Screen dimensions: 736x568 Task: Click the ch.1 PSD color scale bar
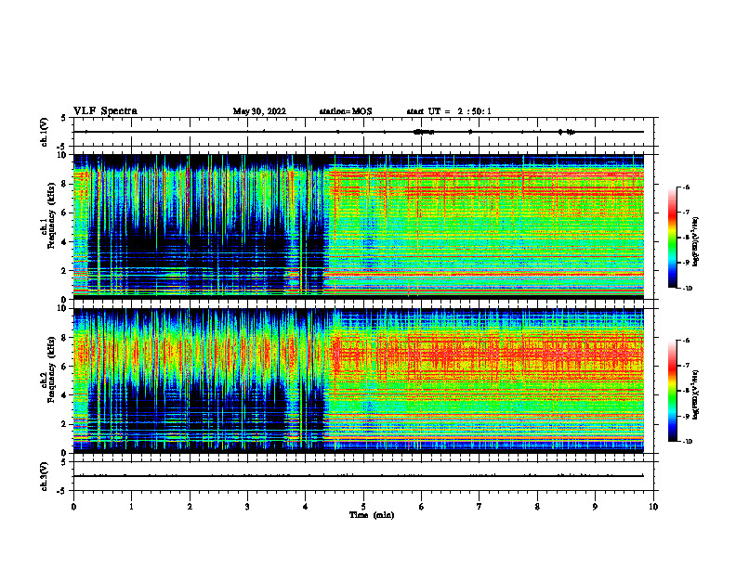[672, 238]
